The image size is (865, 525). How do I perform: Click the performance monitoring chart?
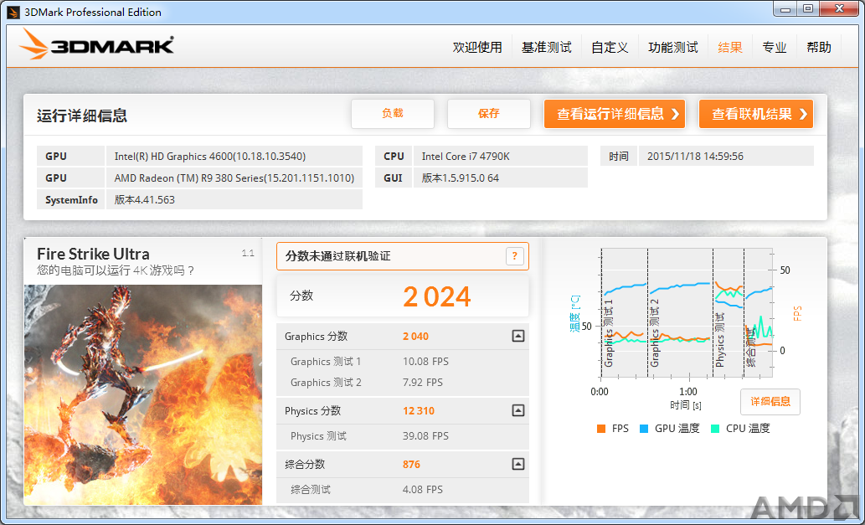[687, 312]
